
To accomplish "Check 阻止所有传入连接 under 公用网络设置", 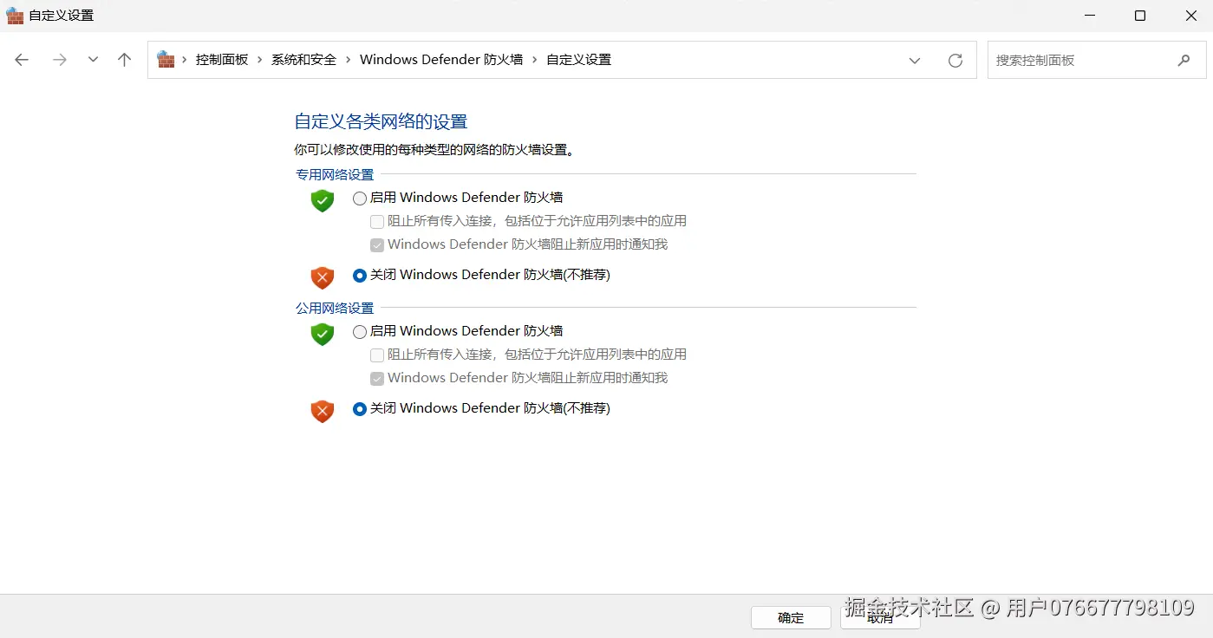I will (377, 355).
